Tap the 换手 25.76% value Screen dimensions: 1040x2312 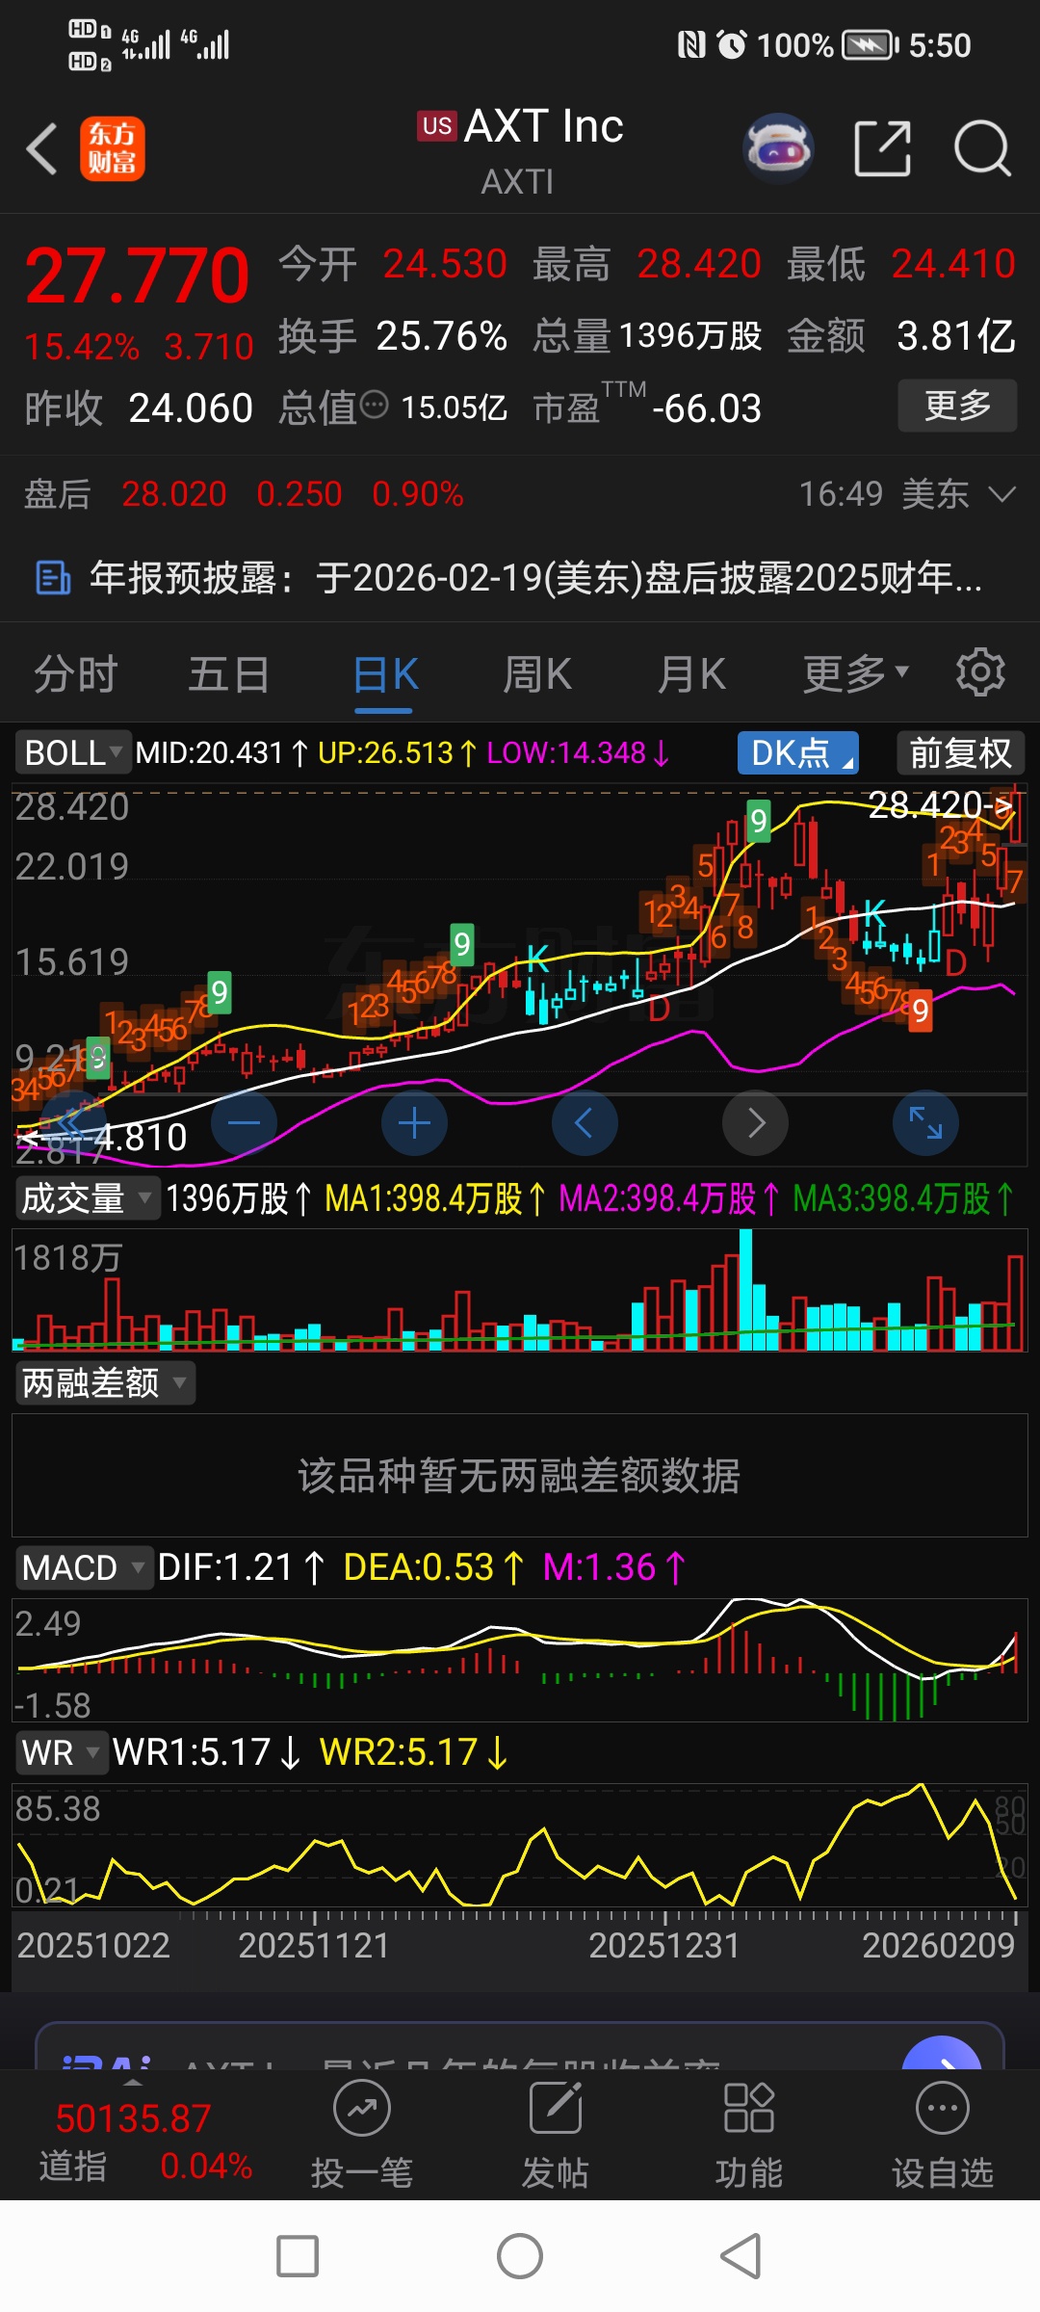click(441, 336)
